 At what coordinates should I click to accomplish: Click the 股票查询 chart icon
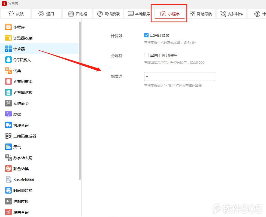(x=8, y=212)
